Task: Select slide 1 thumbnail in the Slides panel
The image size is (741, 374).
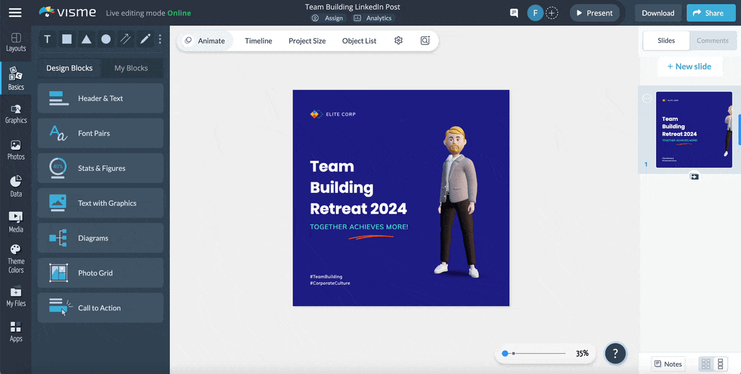Action: pyautogui.click(x=694, y=130)
